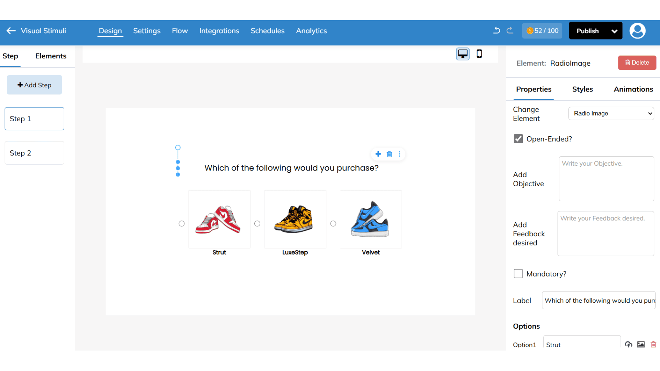
Task: Uncheck the Open-Ended checkbox
Action: [x=518, y=139]
